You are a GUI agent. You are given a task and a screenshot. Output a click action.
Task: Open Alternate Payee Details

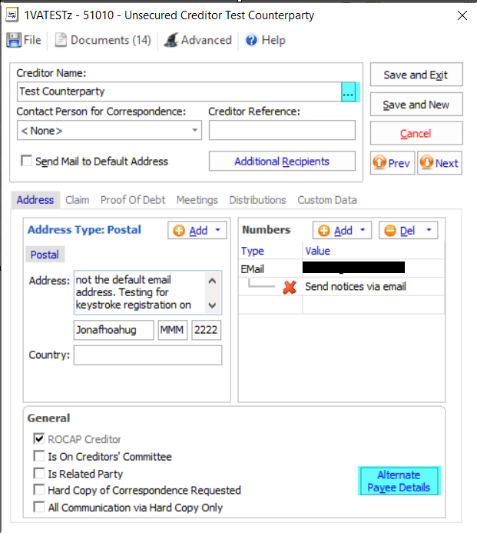(399, 481)
